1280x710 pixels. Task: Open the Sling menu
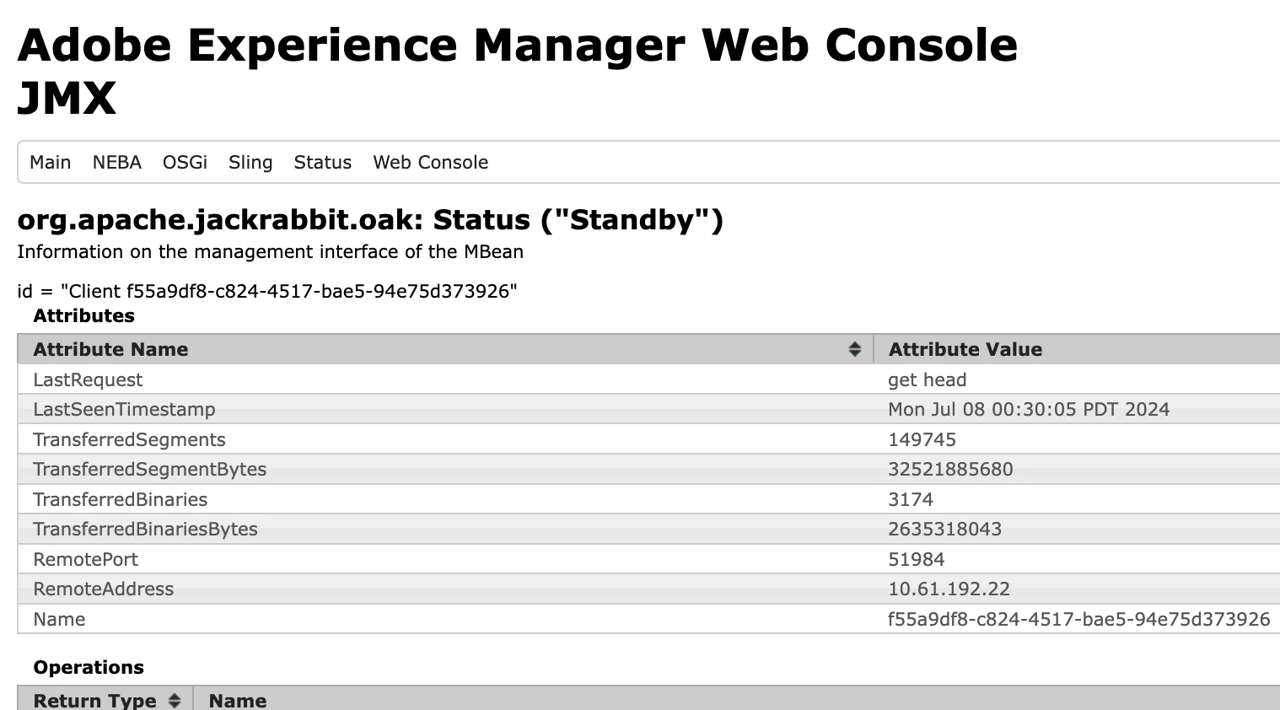250,162
